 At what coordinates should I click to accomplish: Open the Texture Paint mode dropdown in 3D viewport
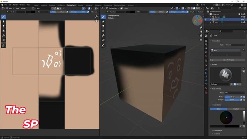(x=113, y=8)
